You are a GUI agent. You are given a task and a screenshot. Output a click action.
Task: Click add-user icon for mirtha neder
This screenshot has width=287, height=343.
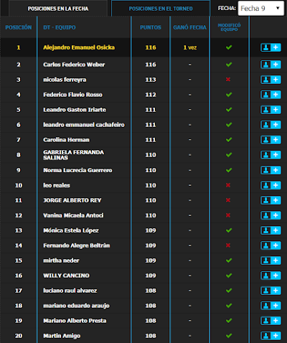270,260
